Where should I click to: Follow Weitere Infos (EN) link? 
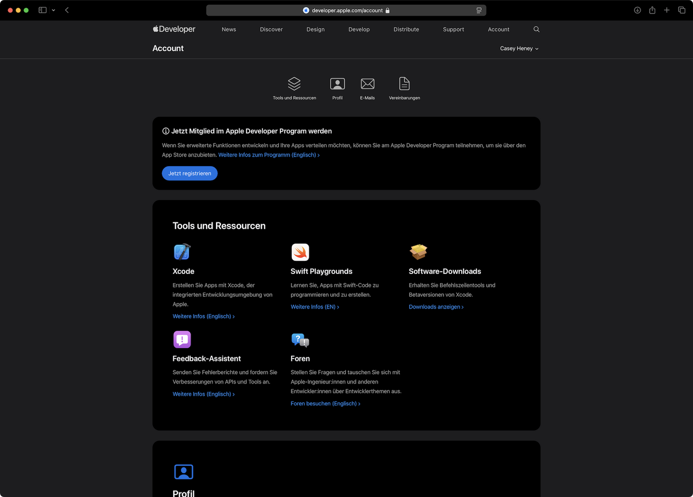tap(315, 307)
